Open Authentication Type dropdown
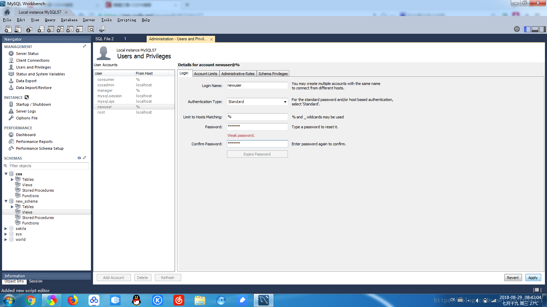Image resolution: width=547 pixels, height=307 pixels. click(257, 102)
